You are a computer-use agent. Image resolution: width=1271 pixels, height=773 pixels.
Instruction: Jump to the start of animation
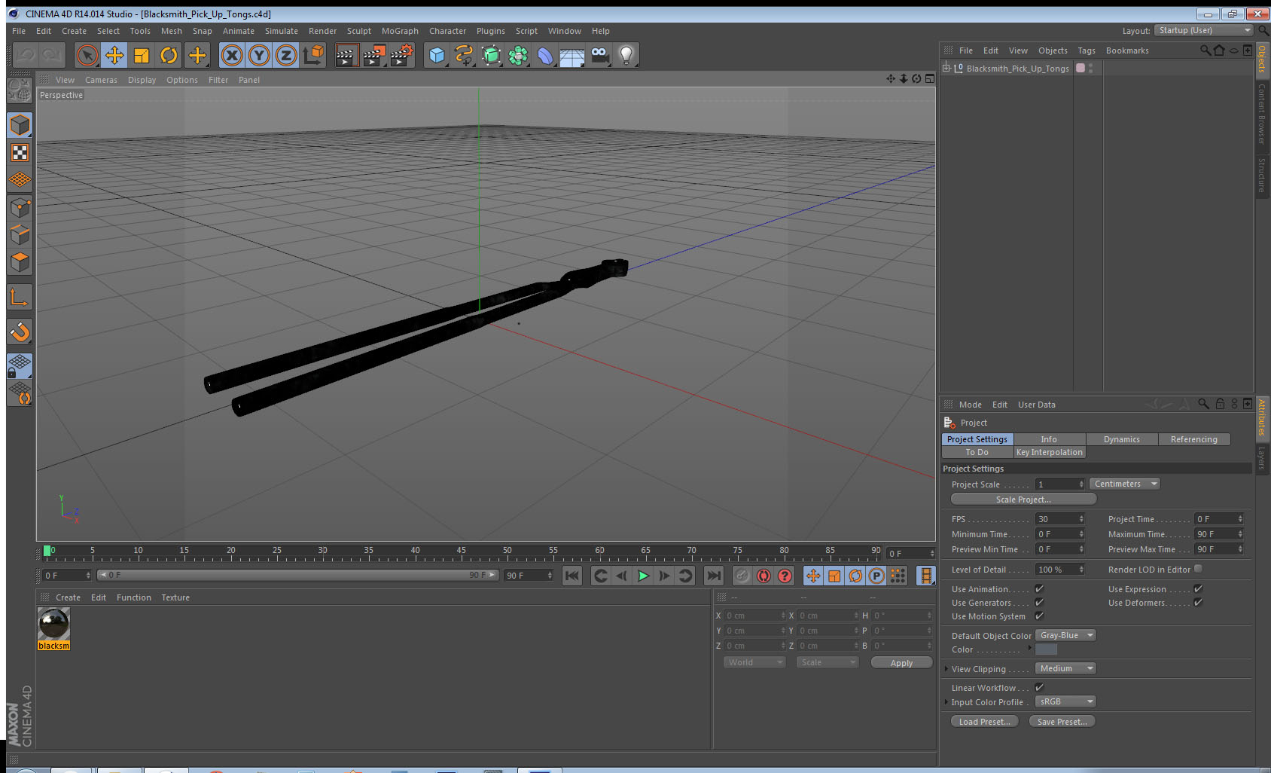tap(572, 576)
